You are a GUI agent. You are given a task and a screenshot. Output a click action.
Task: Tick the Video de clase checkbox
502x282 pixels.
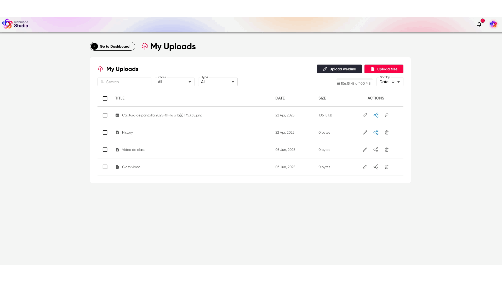[x=105, y=150]
